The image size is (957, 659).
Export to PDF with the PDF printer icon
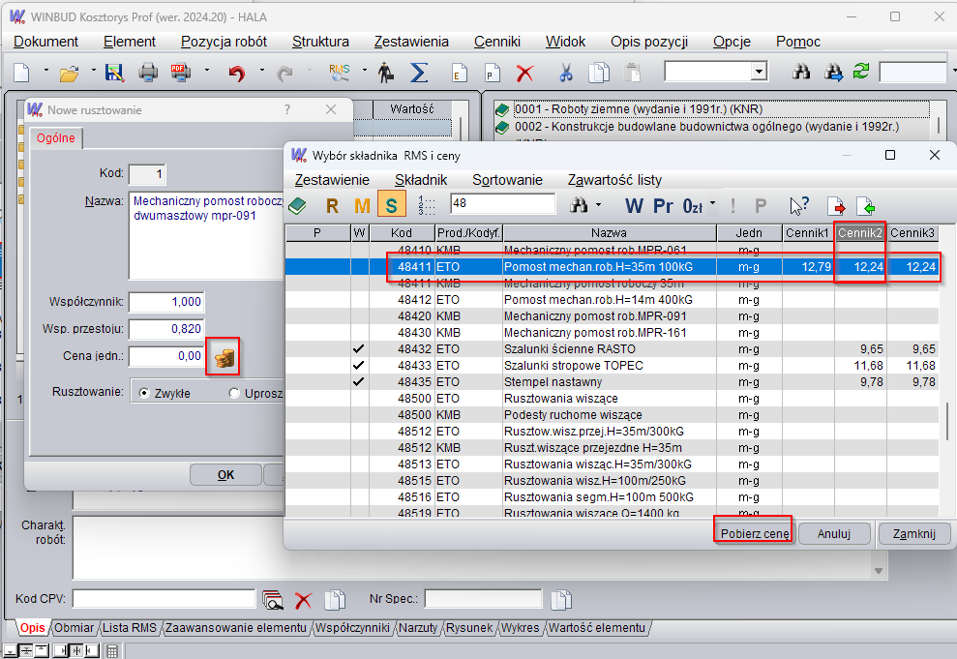(x=180, y=73)
